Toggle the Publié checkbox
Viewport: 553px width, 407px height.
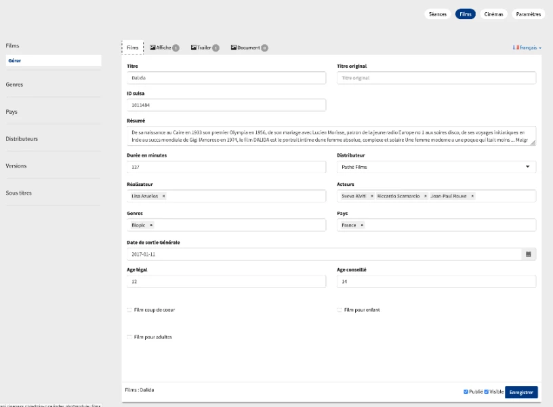[x=466, y=392]
